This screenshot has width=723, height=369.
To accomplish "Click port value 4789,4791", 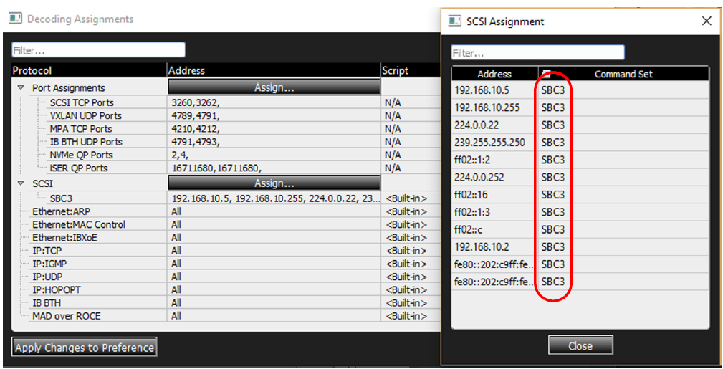I will [196, 115].
